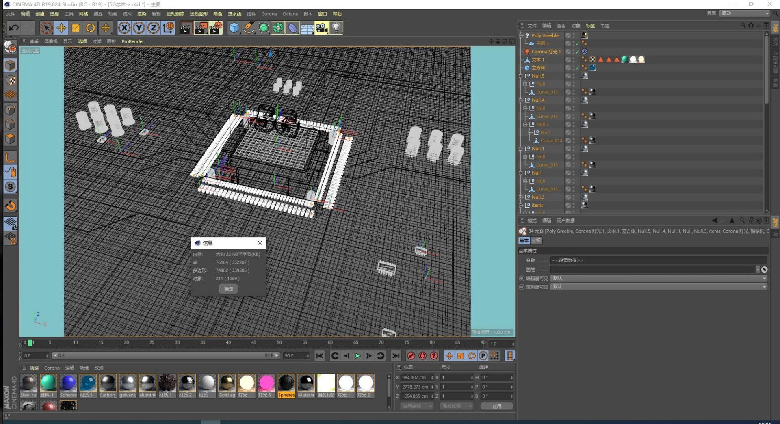Toggle the X axis lock
Viewport: 780px width, 424px height.
[124, 28]
